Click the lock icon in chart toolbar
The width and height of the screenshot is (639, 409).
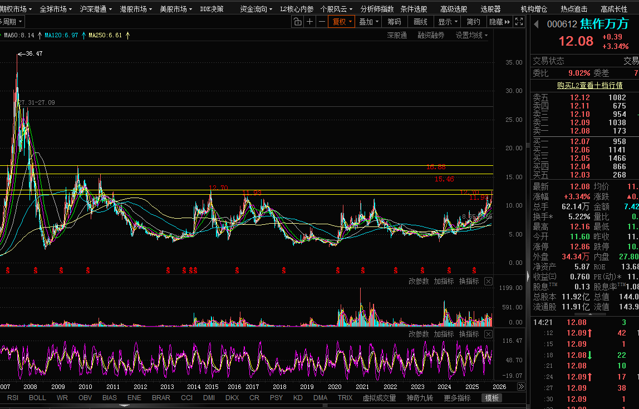pyautogui.click(x=298, y=22)
